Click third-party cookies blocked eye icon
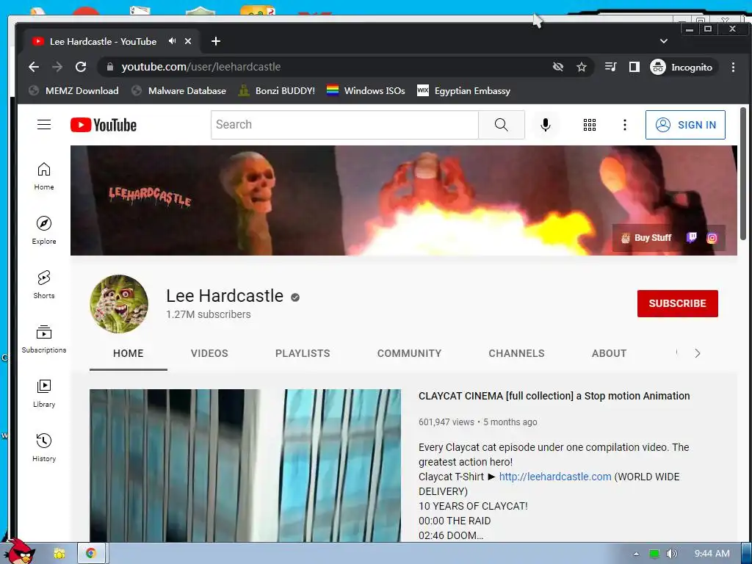 pos(558,67)
